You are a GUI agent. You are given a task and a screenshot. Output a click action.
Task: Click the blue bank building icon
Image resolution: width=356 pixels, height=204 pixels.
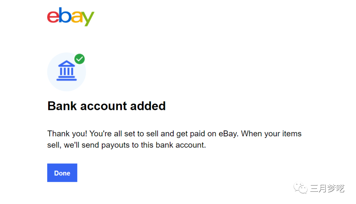pos(67,71)
